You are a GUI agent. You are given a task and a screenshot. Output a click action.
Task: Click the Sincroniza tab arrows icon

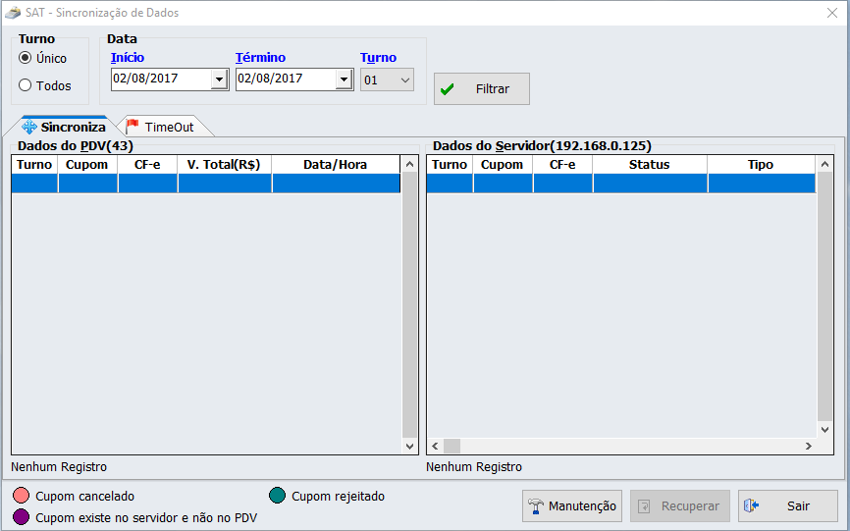(29, 128)
